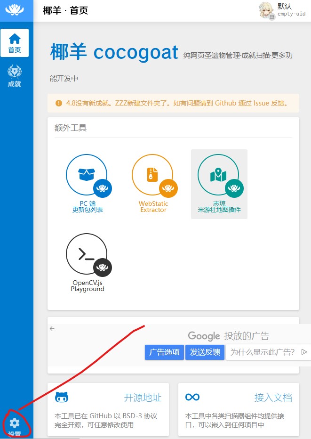Viewport: 311px width, 439px height.
Task: Click the BSD-3 open source description
Action: tap(106, 420)
